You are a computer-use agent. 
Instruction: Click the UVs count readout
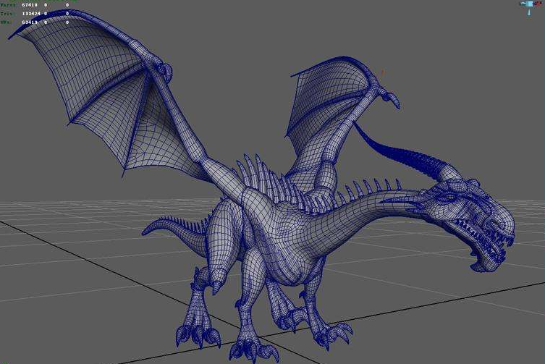pyautogui.click(x=30, y=20)
